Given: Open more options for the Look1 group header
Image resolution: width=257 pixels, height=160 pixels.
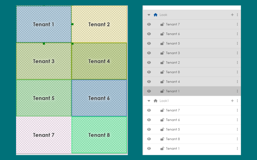Looking at the screenshot, I should [x=237, y=101].
